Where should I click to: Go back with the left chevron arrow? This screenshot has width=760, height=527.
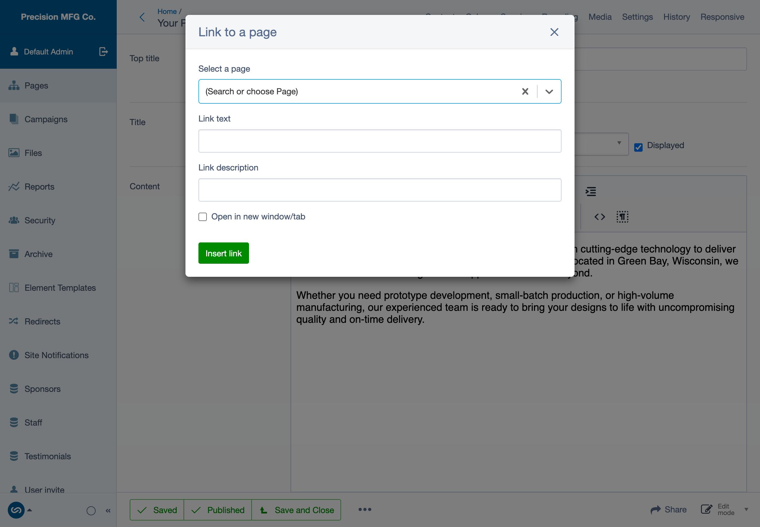pyautogui.click(x=142, y=17)
